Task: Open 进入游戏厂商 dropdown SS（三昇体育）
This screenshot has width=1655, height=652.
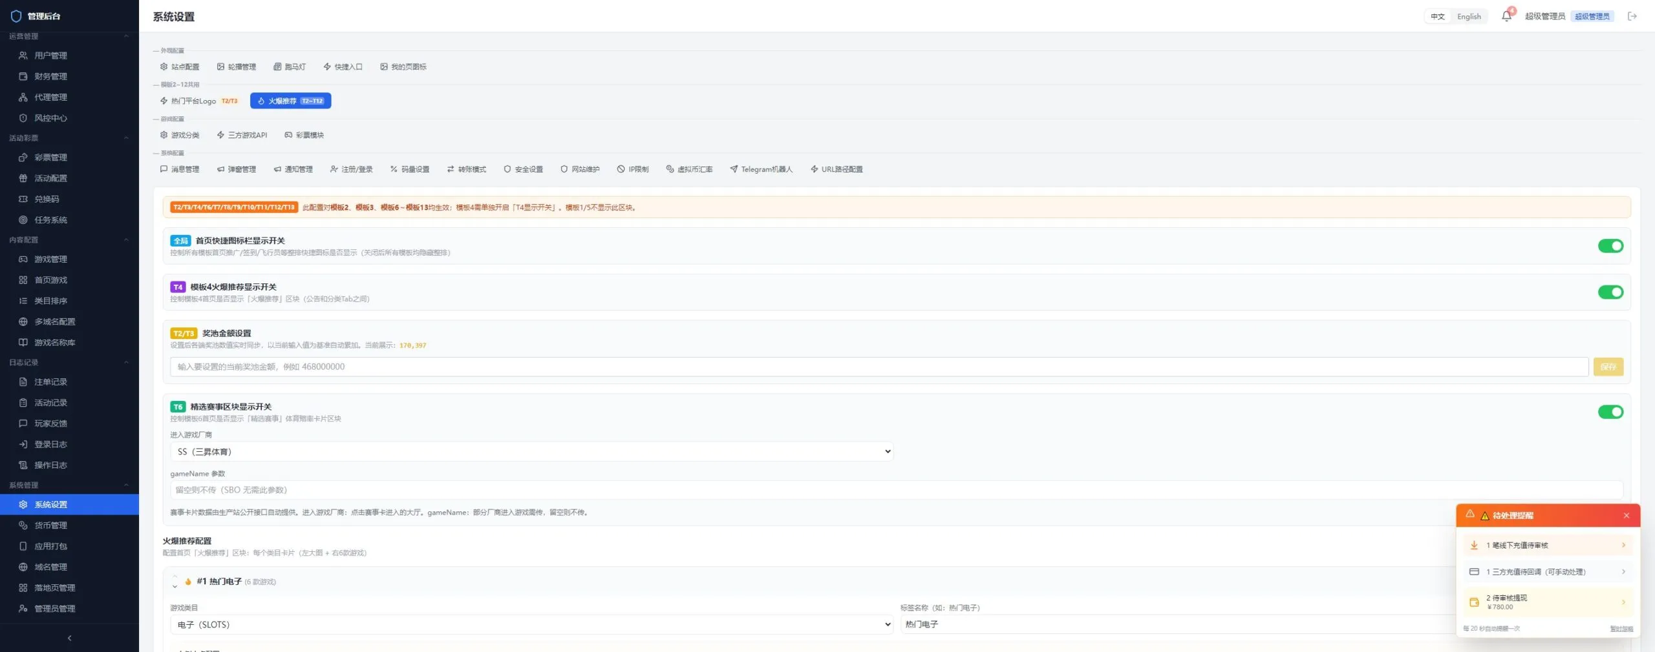Action: (531, 451)
